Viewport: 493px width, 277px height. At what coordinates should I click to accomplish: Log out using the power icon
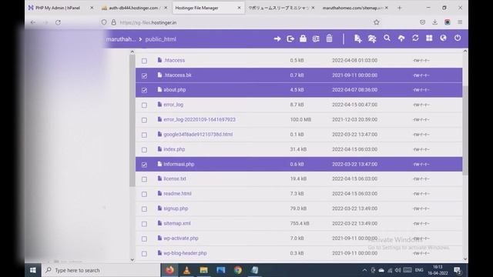(x=457, y=38)
